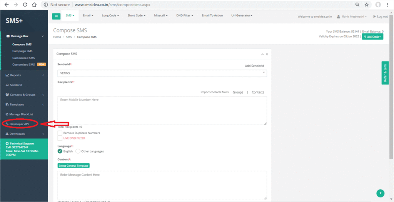
Task: Select Other Languages radio option
Action: [x=78, y=151]
